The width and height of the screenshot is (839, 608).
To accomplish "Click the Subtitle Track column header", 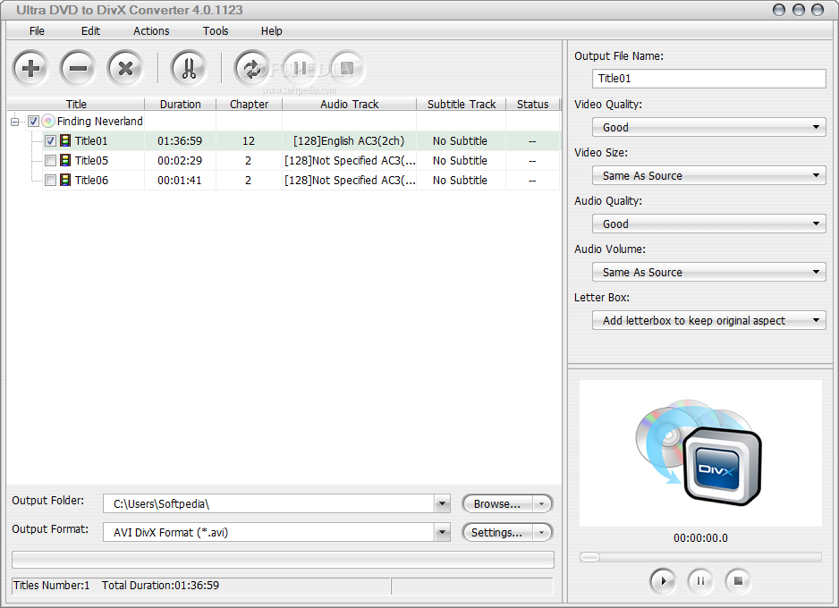I will [x=462, y=105].
